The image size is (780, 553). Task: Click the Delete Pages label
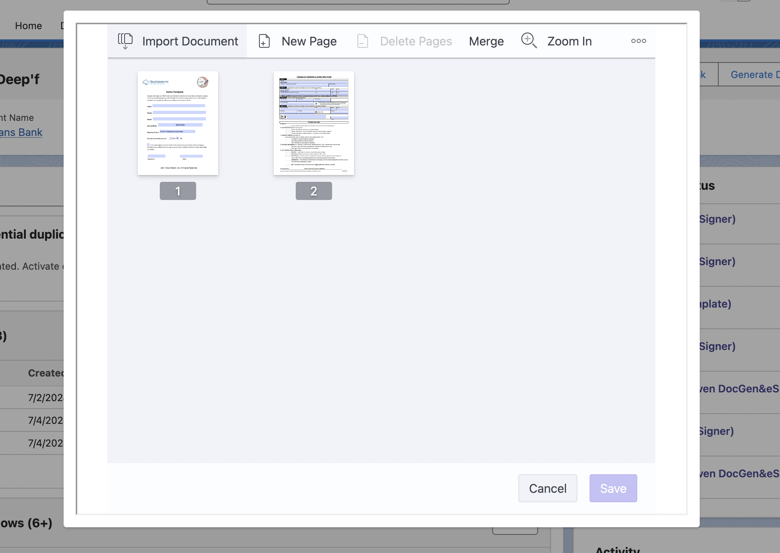416,41
